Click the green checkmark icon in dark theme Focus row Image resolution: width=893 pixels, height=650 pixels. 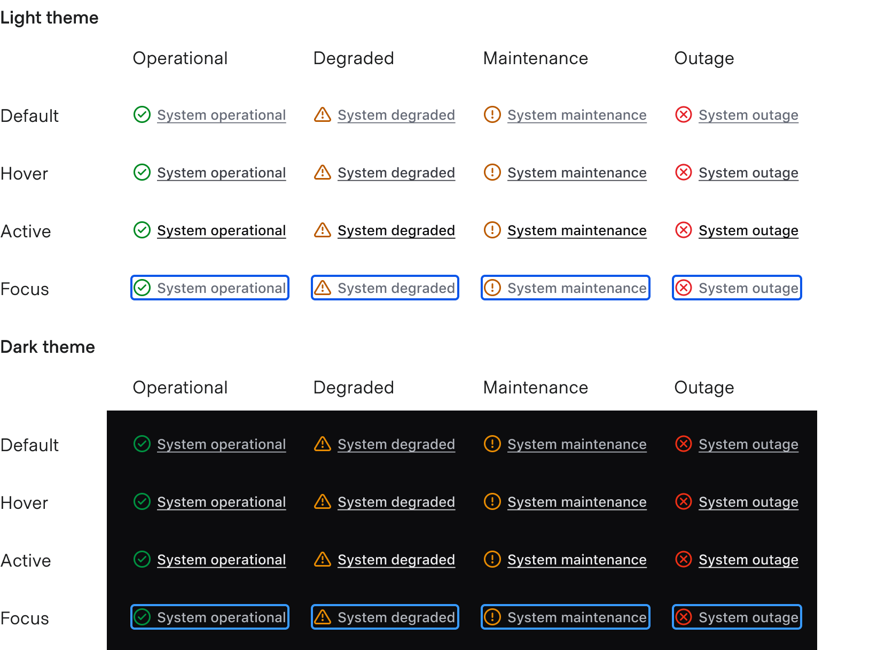pos(142,617)
